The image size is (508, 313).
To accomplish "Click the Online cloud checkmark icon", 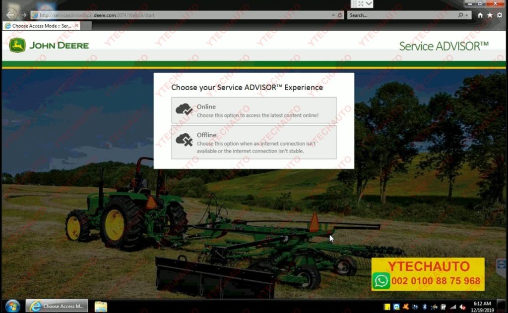I will click(x=184, y=109).
